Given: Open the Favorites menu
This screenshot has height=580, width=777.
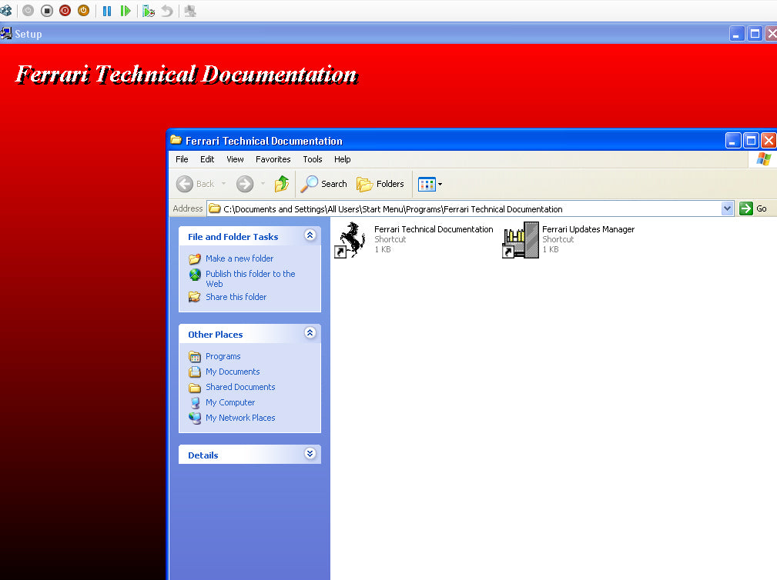Looking at the screenshot, I should [x=273, y=159].
